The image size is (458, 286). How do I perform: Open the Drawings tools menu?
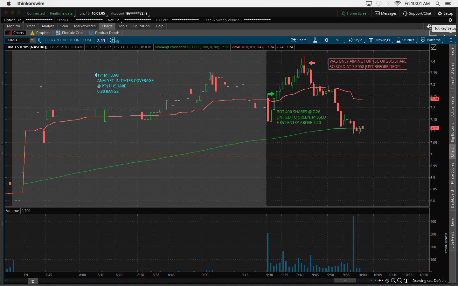pyautogui.click(x=379, y=40)
